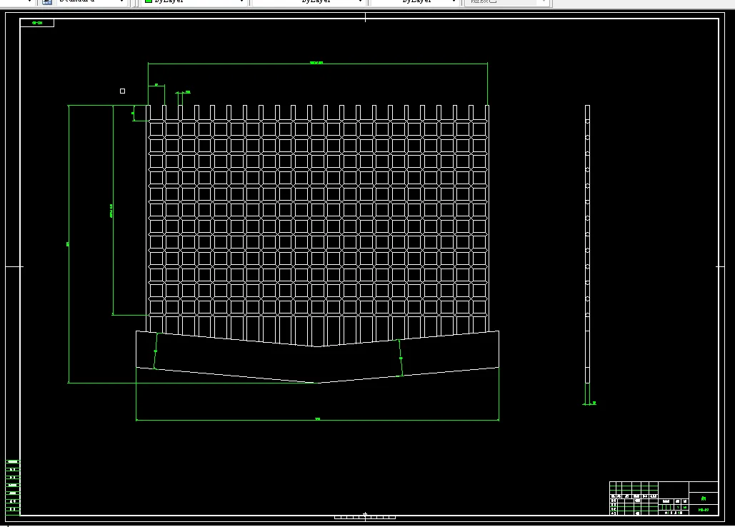Open the ByLayer linetype dropdown in the middle
The image size is (735, 527).
[309, 2]
